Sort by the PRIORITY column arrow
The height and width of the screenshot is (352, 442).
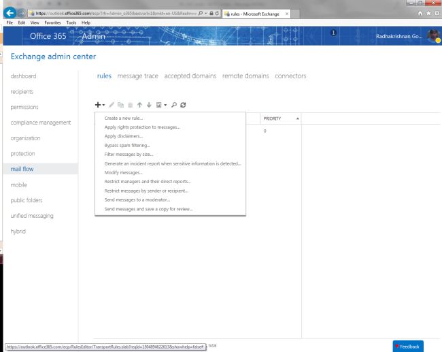pyautogui.click(x=297, y=118)
